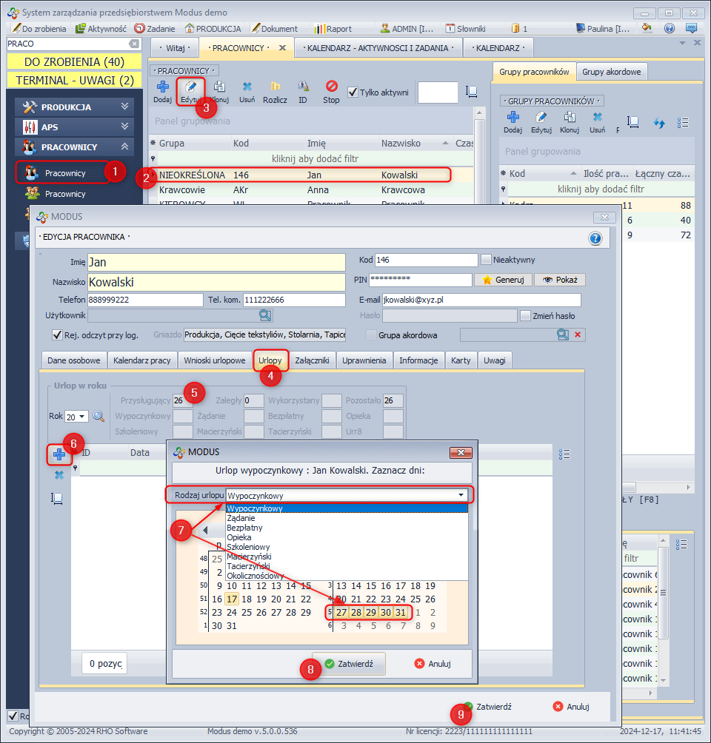This screenshot has height=743, width=711.
Task: Click the blue help question mark icon
Action: click(595, 238)
